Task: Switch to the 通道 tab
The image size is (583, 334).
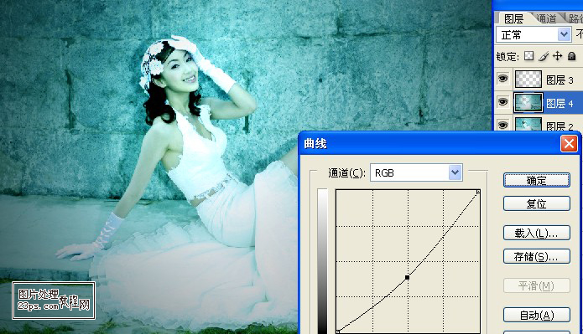Action: [546, 18]
